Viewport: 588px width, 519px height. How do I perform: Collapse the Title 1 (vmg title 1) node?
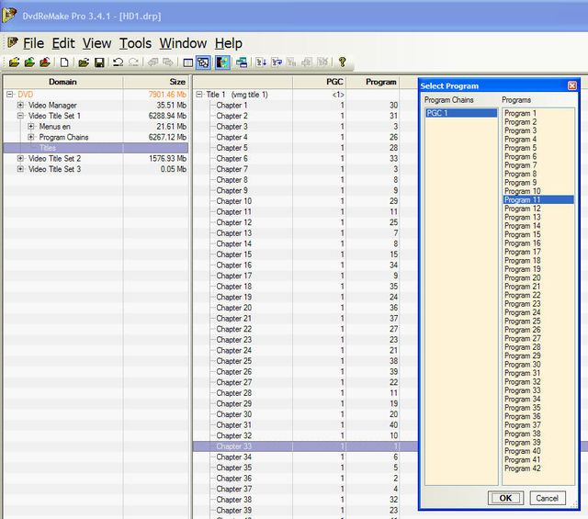pyautogui.click(x=199, y=95)
